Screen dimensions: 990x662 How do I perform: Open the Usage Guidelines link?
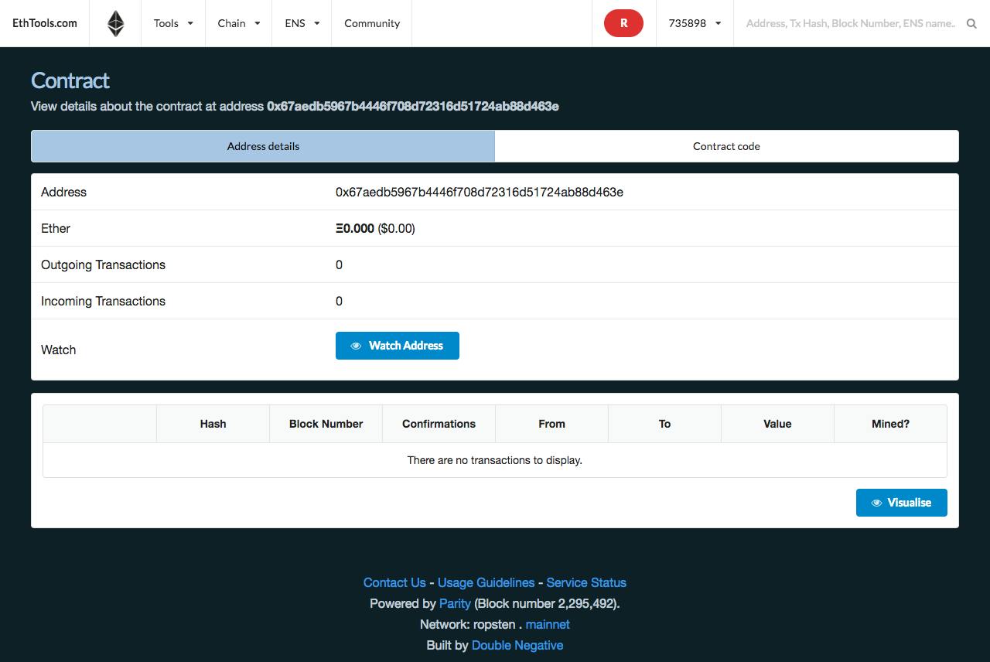pyautogui.click(x=486, y=582)
